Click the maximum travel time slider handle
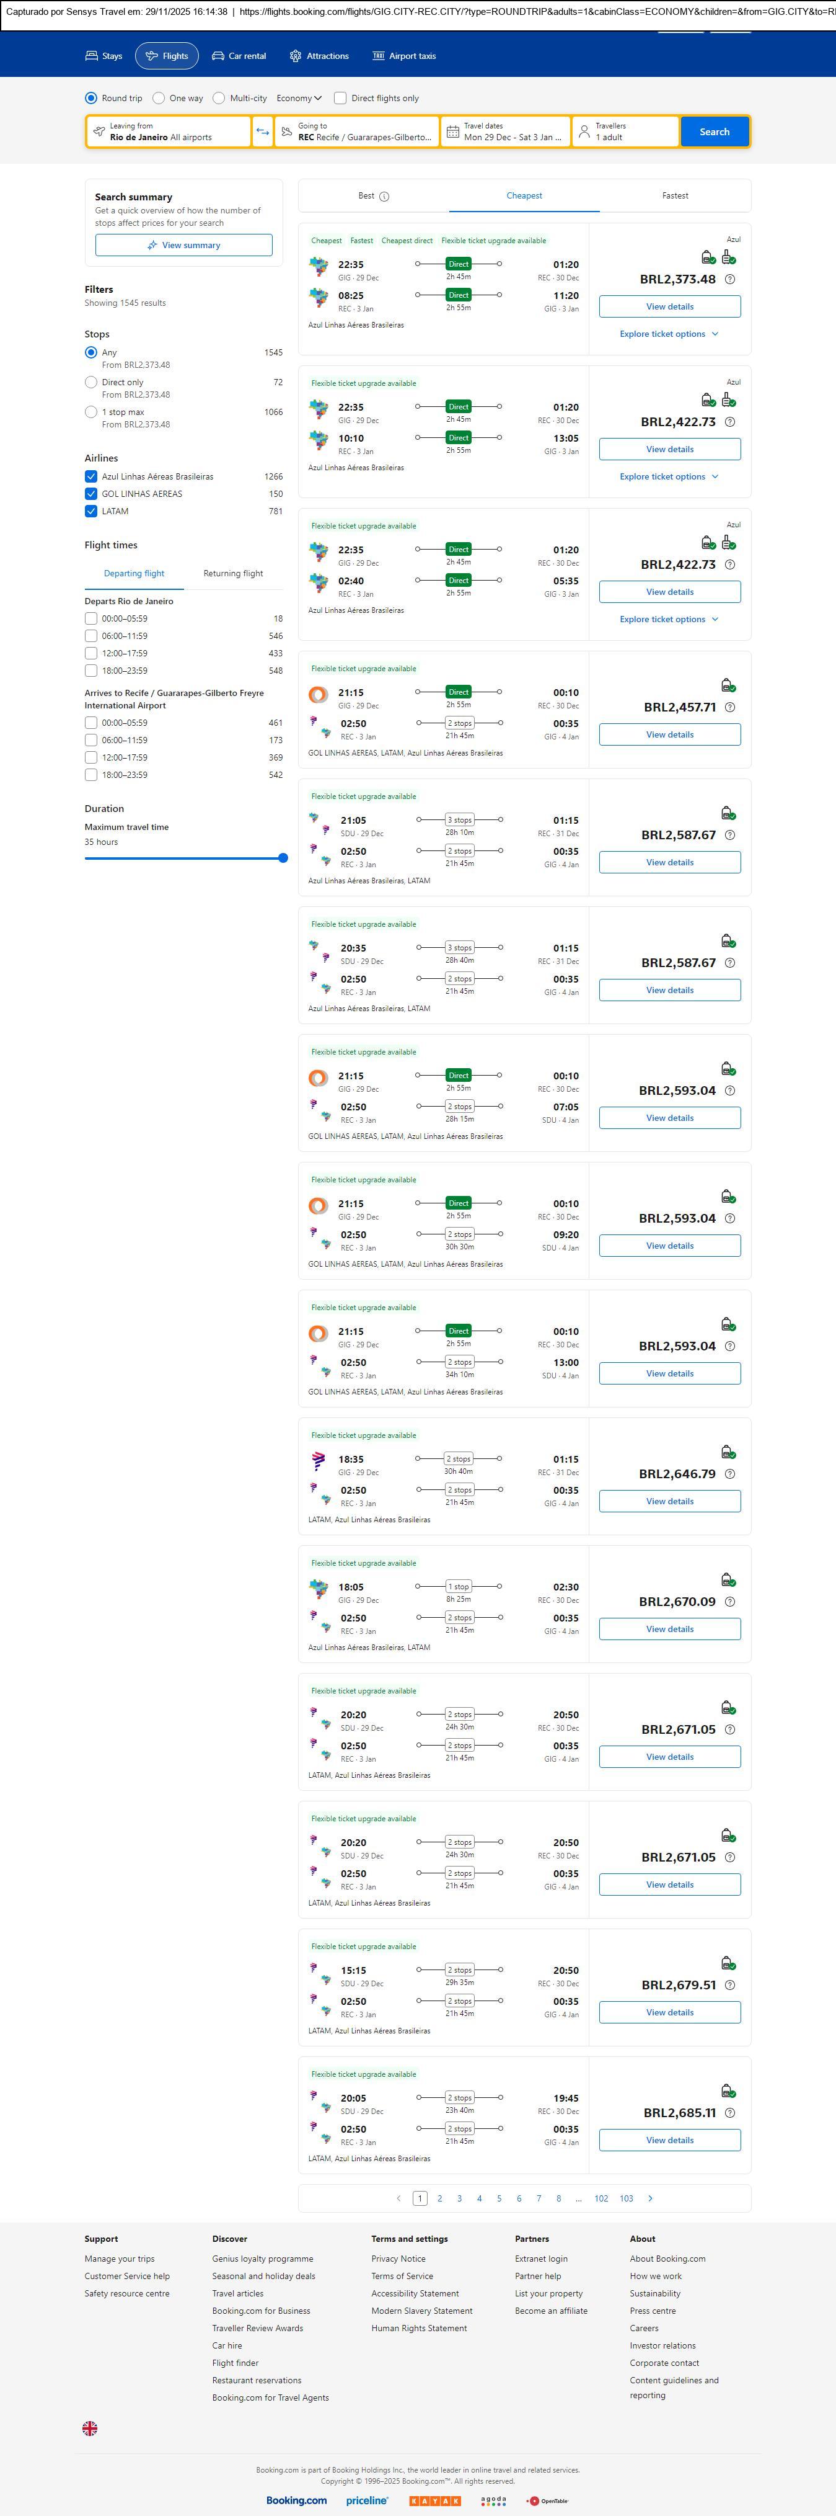Image resolution: width=836 pixels, height=2516 pixels. (283, 857)
